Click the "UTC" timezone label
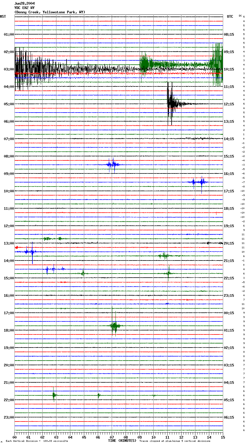This screenshot has width=246, height=445. [230, 17]
